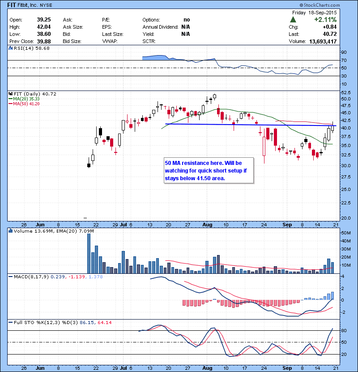
Task: Click the P/E label
Action: point(106,20)
